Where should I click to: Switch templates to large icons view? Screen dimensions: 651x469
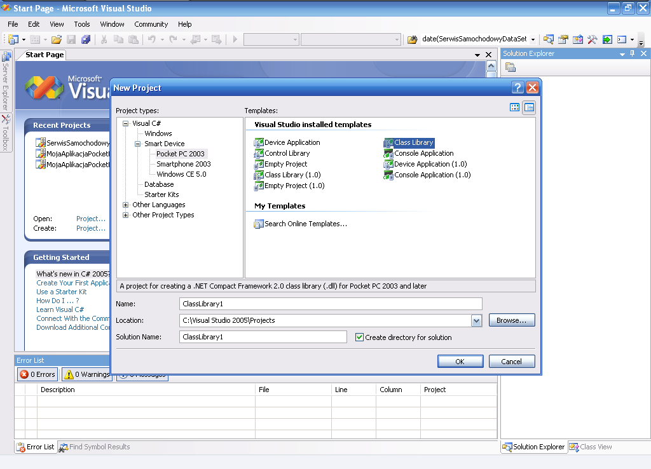[x=514, y=107]
